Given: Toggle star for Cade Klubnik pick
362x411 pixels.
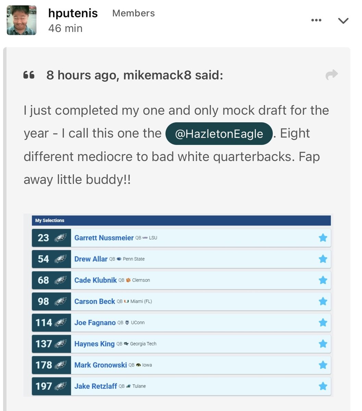Looking at the screenshot, I should [x=323, y=280].
